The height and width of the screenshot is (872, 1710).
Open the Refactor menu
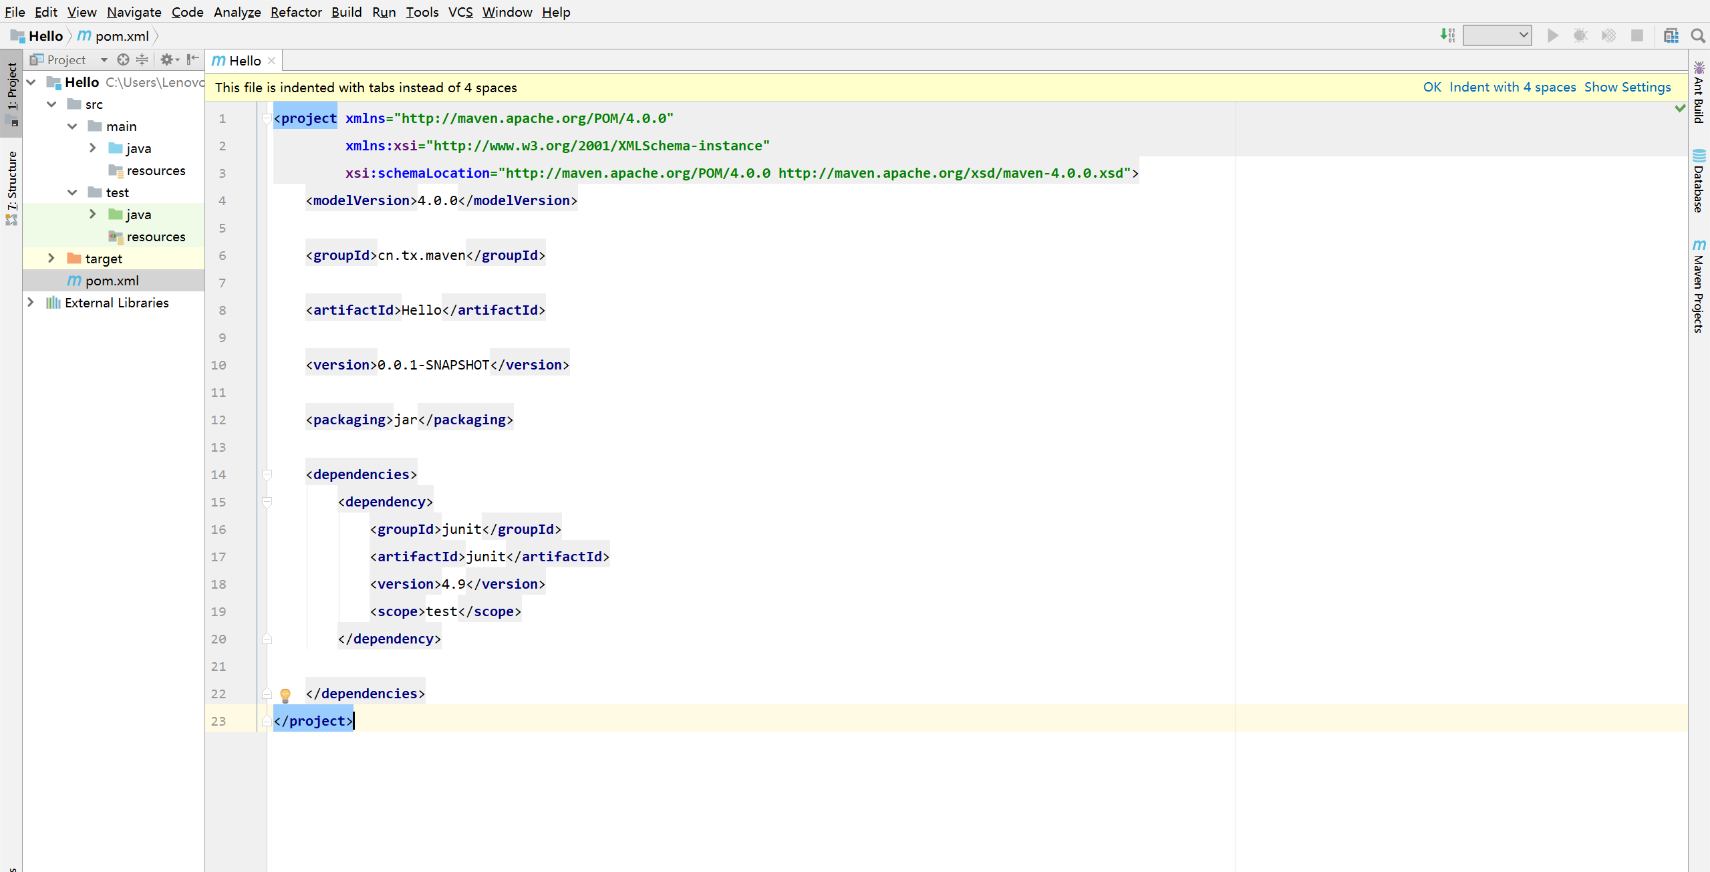(x=295, y=12)
